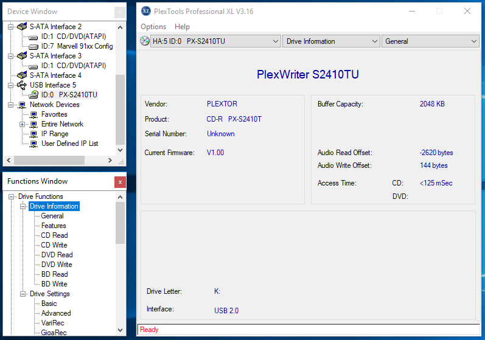Expand the Entire Network node
485x340 pixels.
click(x=23, y=125)
